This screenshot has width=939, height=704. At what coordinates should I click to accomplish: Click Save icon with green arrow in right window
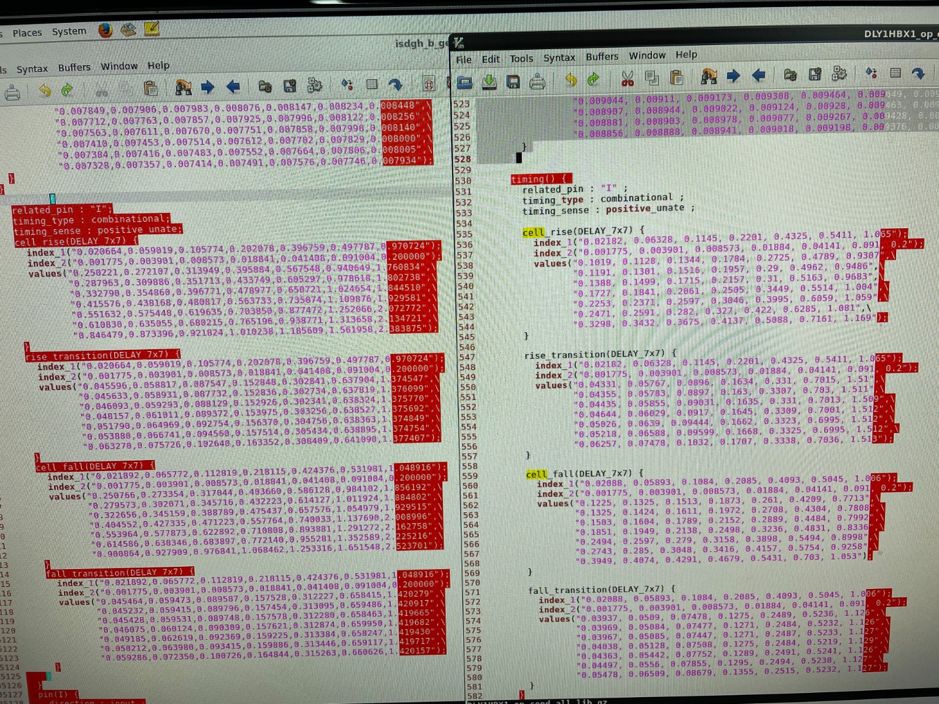[489, 82]
